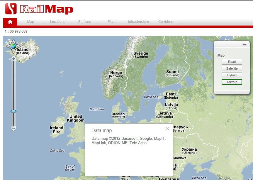This screenshot has height=180, width=253.
Task: Click the Data map popup title
Action: tap(101, 131)
